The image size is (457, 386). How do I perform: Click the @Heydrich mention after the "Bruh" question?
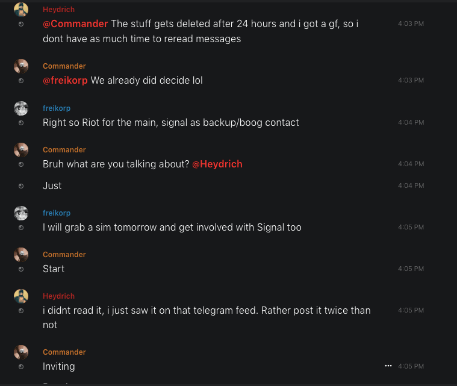(217, 164)
